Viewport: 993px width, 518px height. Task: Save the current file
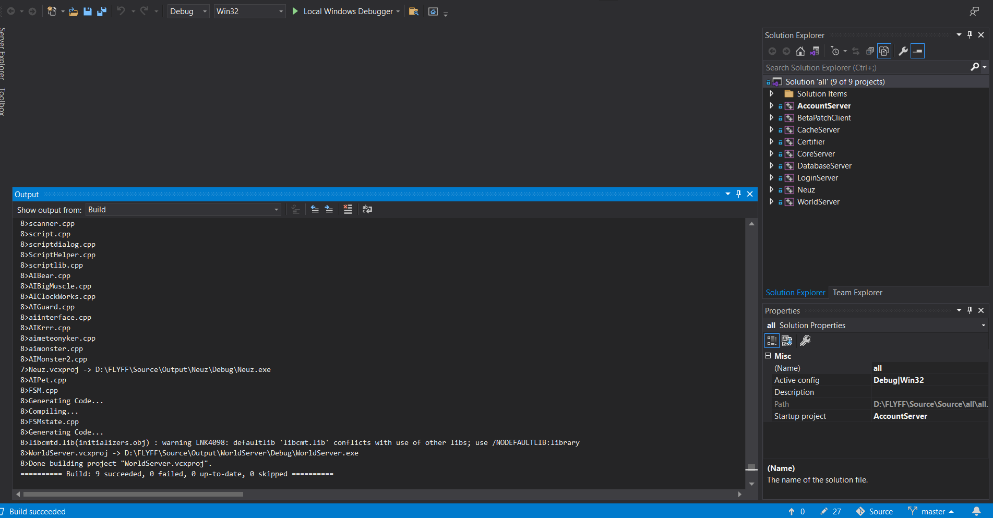(88, 11)
